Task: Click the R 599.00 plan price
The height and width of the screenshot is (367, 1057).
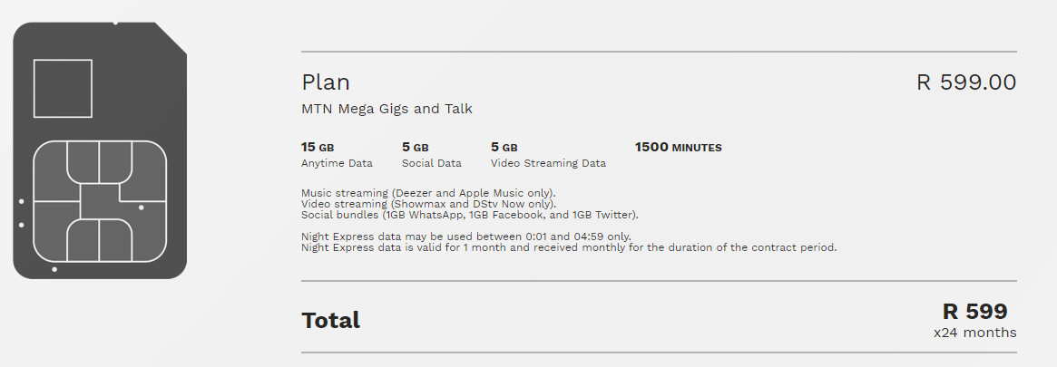Action: coord(966,82)
